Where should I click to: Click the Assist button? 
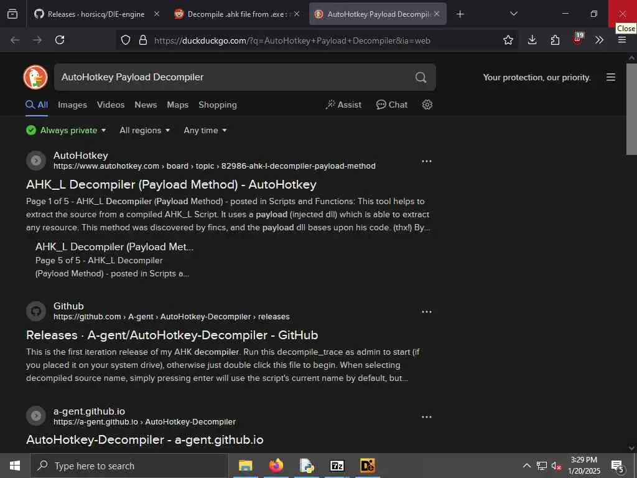pos(343,105)
